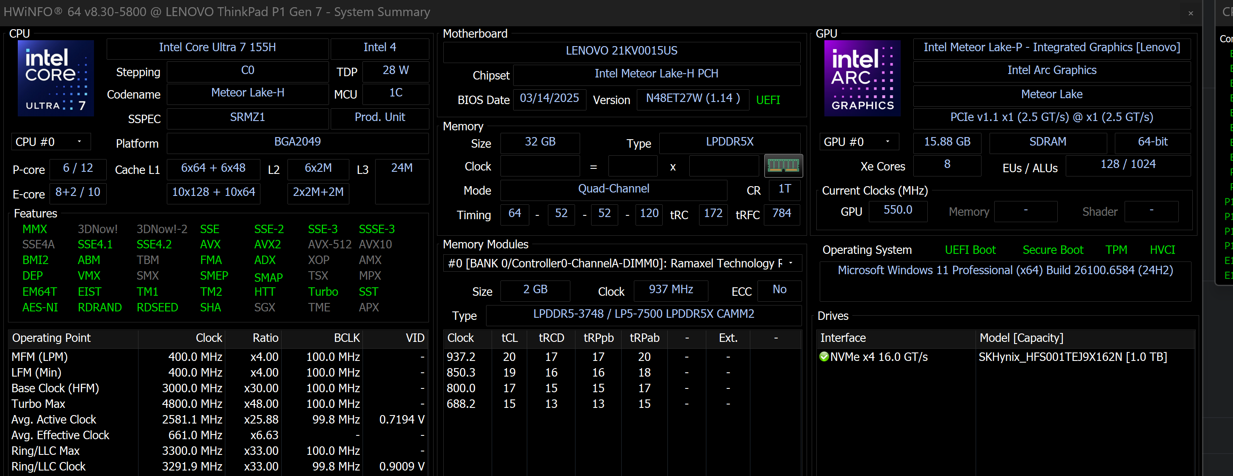
Task: Click the Model [Capacity] drives column header
Action: (1021, 338)
